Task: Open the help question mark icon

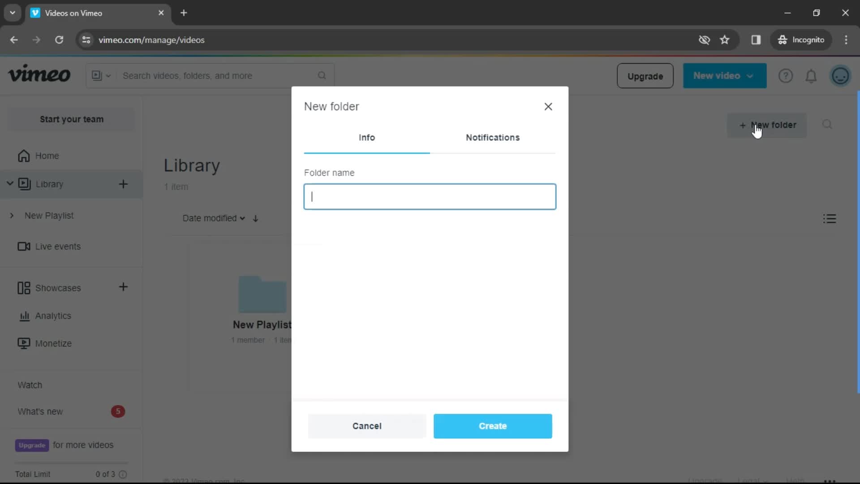Action: point(786,76)
